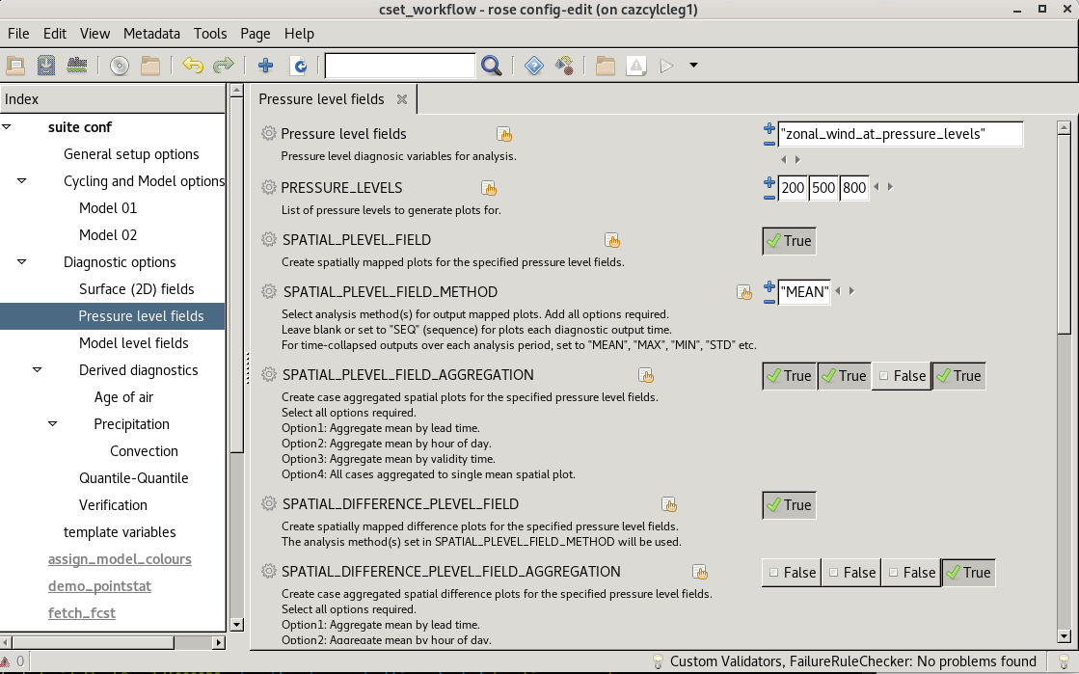The height and width of the screenshot is (674, 1079).
Task: Collapse Cycling and Model options node
Action: click(x=21, y=181)
